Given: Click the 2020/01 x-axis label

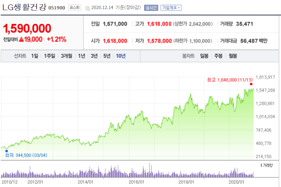Looking at the screenshot, I should [x=236, y=182].
